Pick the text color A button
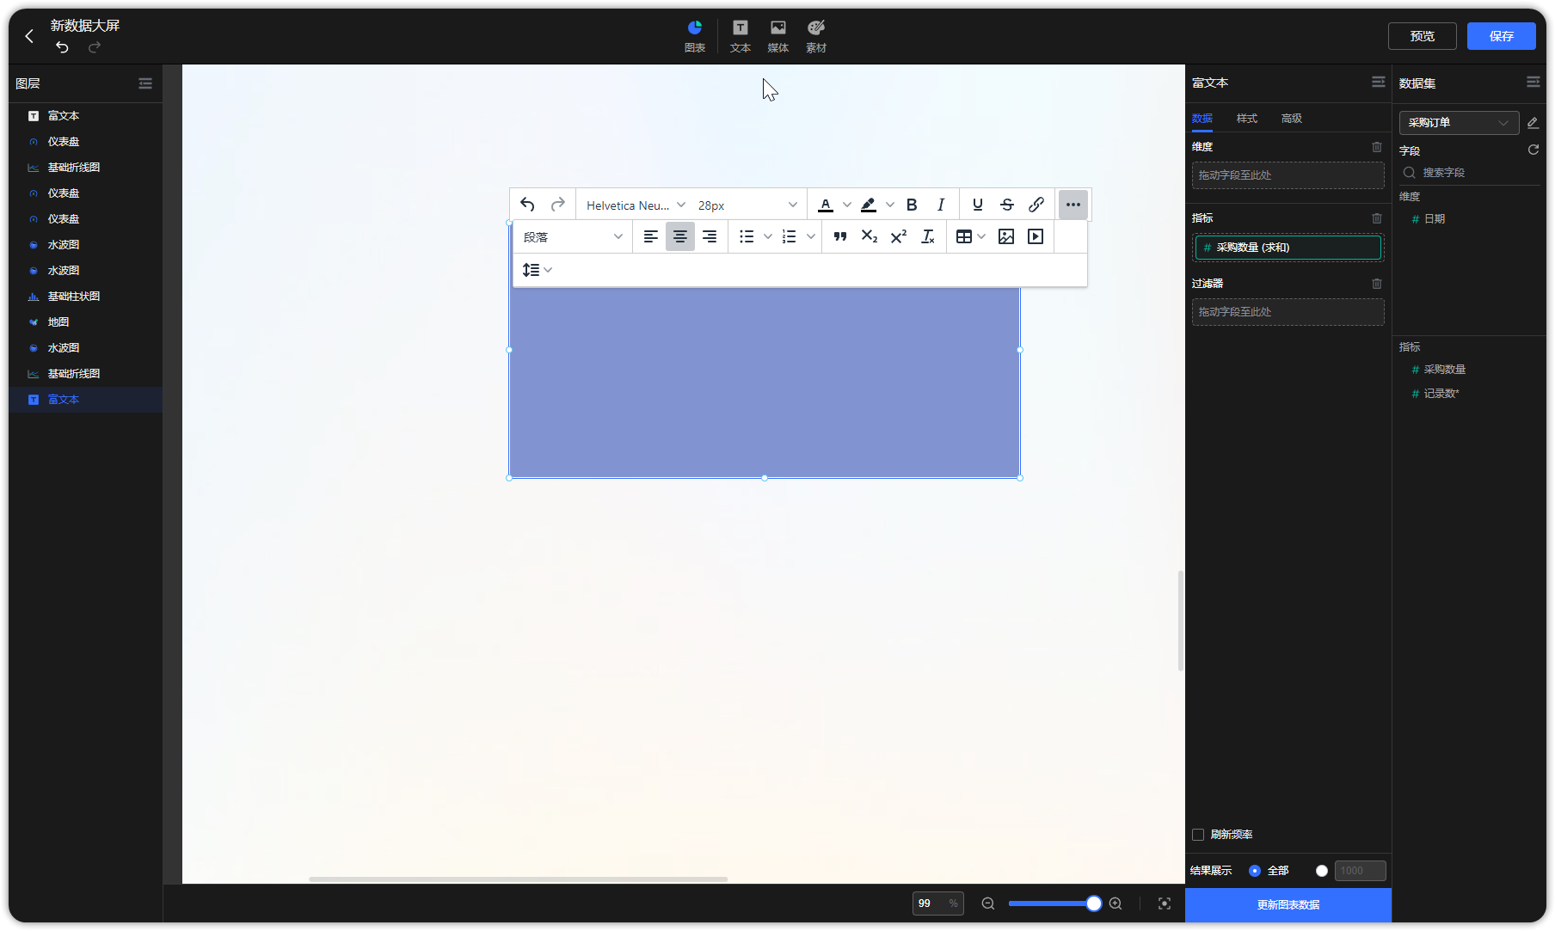Image resolution: width=1555 pixels, height=931 pixels. click(x=826, y=205)
